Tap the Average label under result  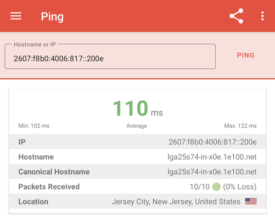(x=137, y=126)
